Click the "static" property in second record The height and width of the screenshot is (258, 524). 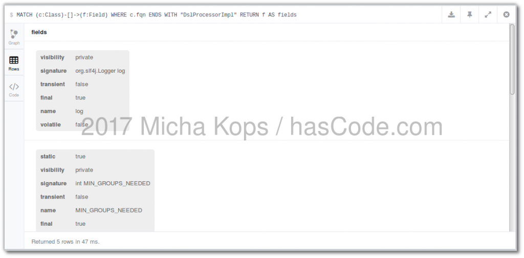[x=48, y=157]
